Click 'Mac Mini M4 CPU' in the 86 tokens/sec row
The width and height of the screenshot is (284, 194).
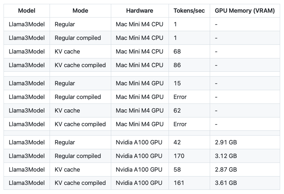[x=139, y=65]
